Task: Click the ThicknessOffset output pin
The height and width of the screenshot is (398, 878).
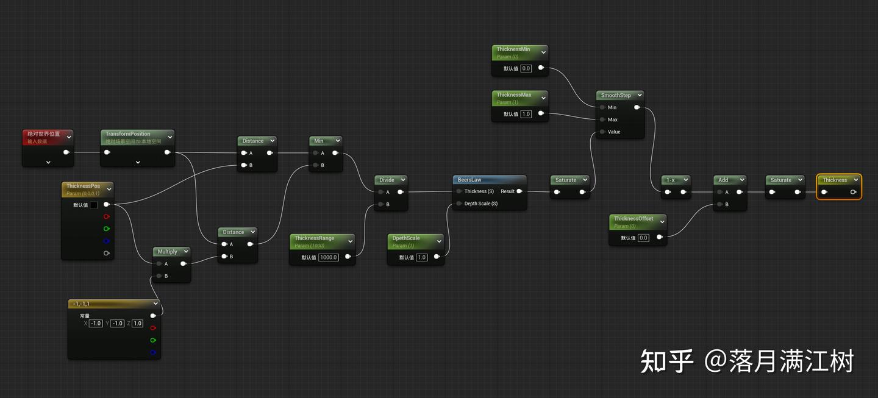Action: pyautogui.click(x=659, y=238)
